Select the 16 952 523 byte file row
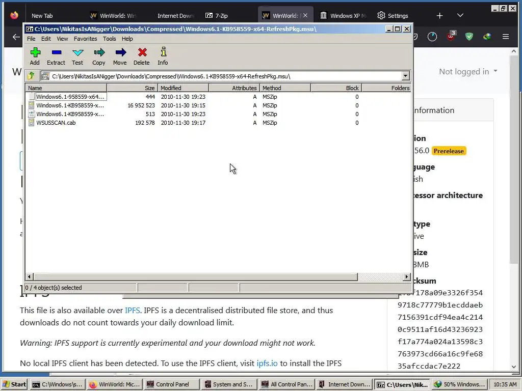 coord(218,105)
